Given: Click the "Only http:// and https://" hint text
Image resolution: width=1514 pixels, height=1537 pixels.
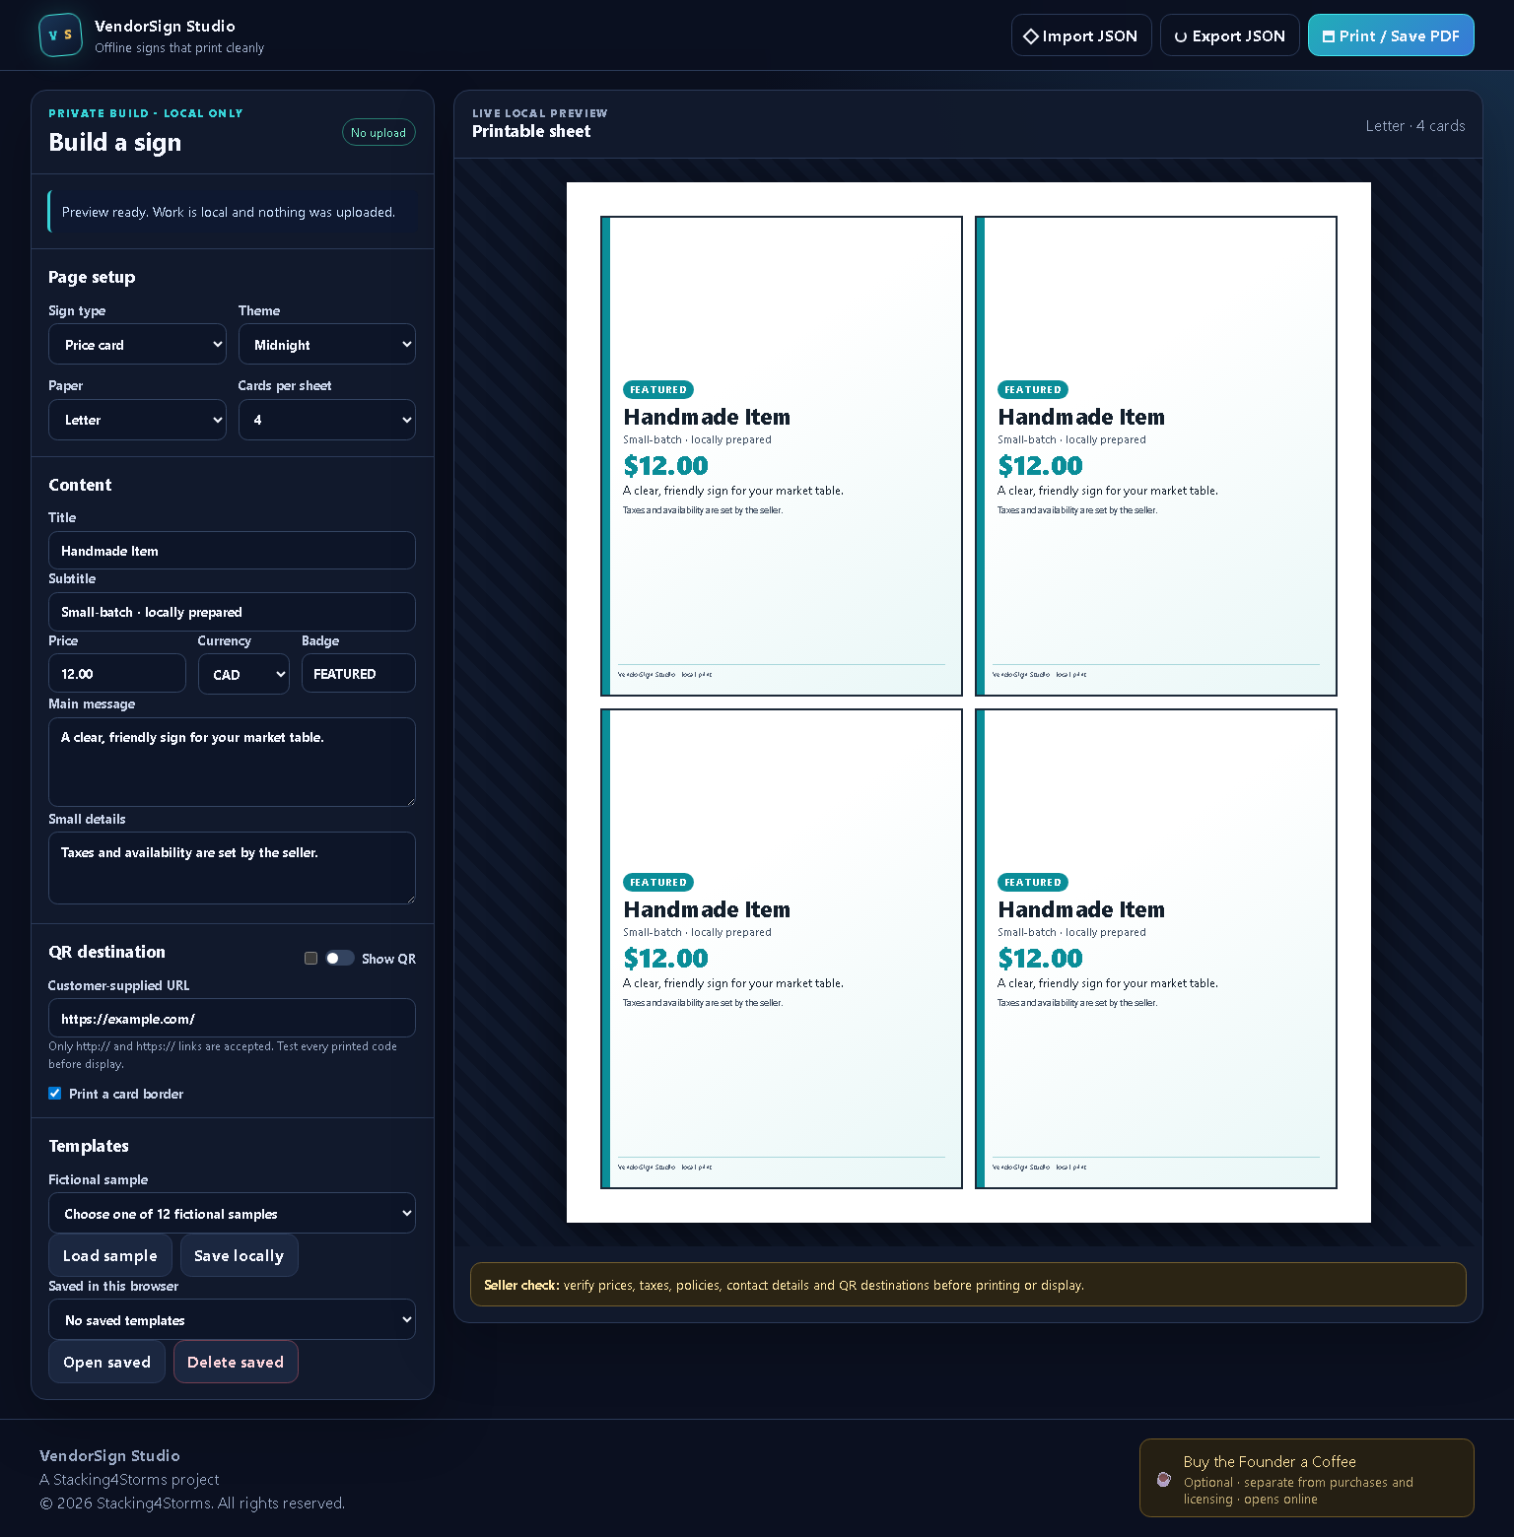Looking at the screenshot, I should click(x=223, y=1055).
